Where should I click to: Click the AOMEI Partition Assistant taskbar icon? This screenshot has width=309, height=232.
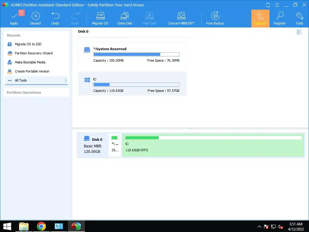click(76, 226)
